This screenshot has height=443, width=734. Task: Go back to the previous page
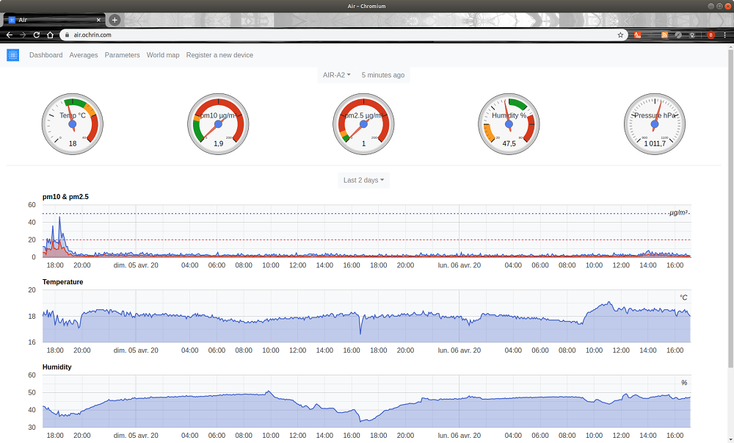coord(10,35)
